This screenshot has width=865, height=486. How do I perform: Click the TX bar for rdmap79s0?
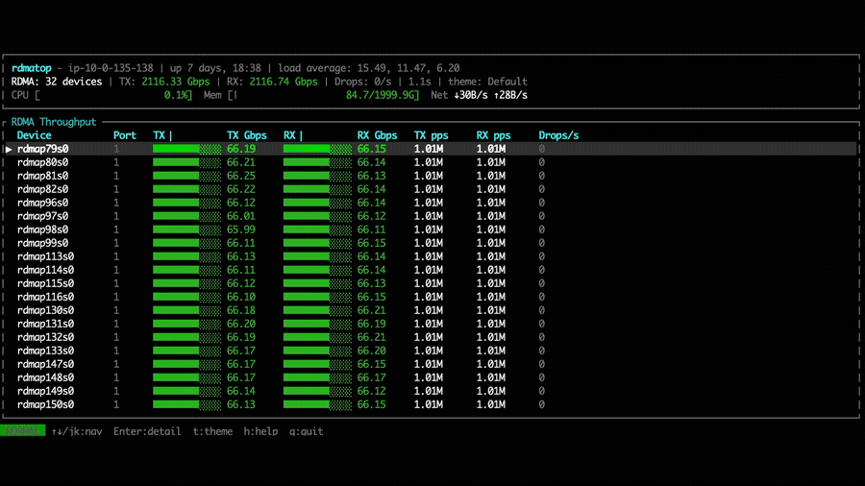click(187, 149)
